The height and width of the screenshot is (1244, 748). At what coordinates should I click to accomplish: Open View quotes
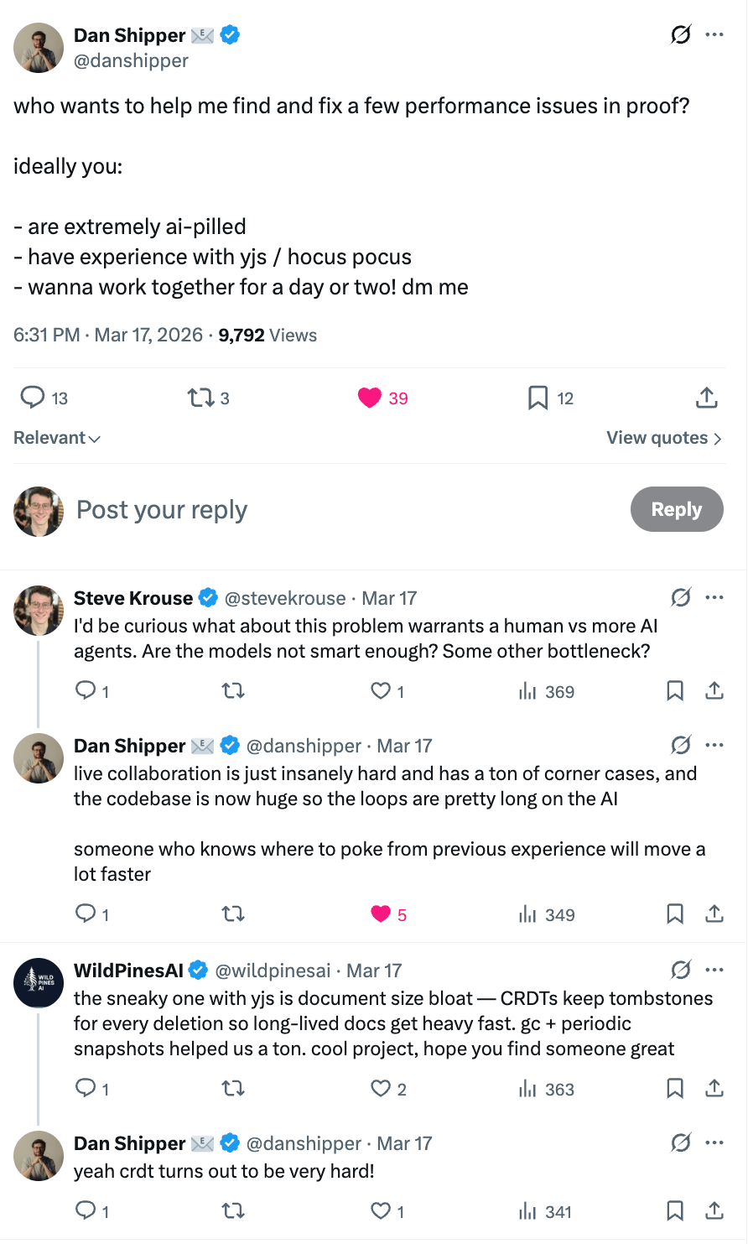(663, 438)
